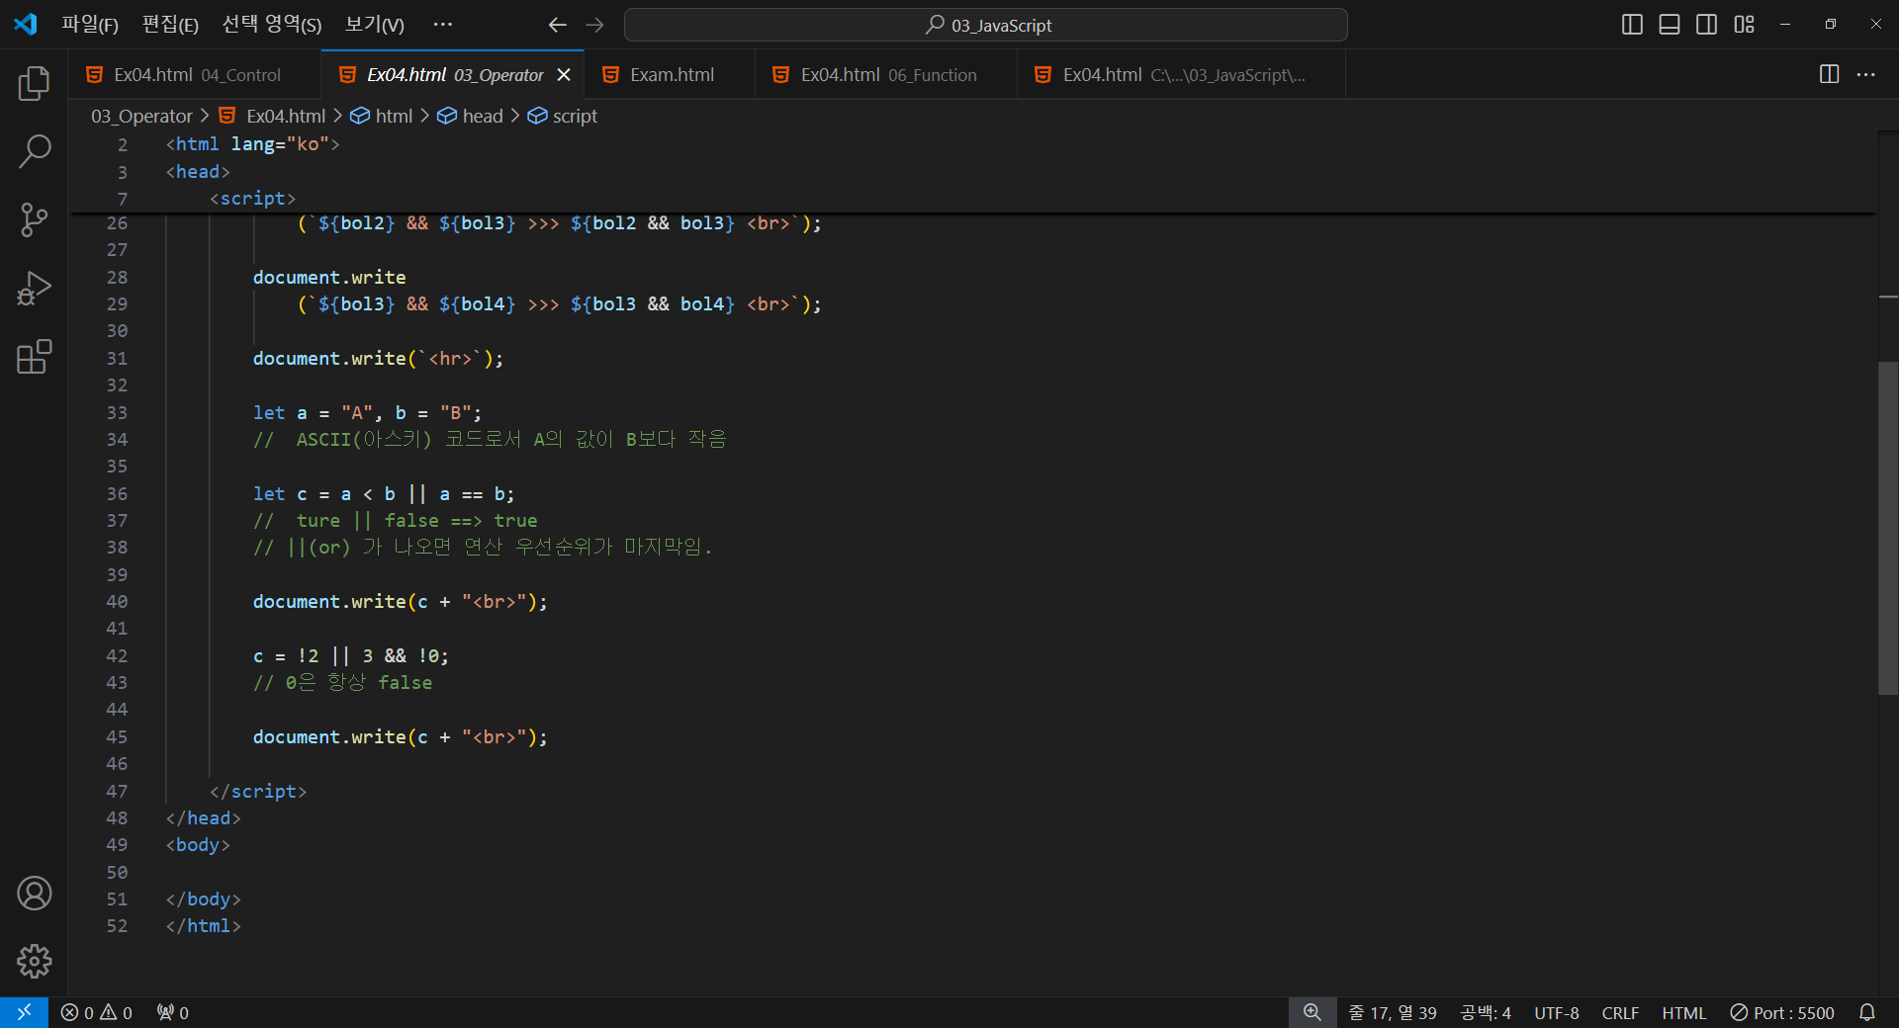This screenshot has width=1899, height=1028.
Task: Change language mode HTML
Action: point(1683,1012)
